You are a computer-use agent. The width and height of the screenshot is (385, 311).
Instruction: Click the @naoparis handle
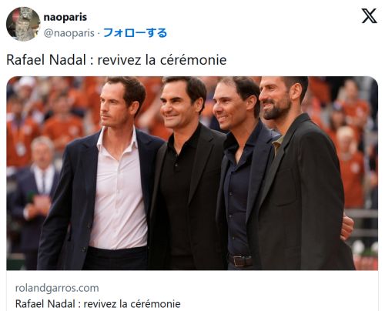pyautogui.click(x=69, y=33)
